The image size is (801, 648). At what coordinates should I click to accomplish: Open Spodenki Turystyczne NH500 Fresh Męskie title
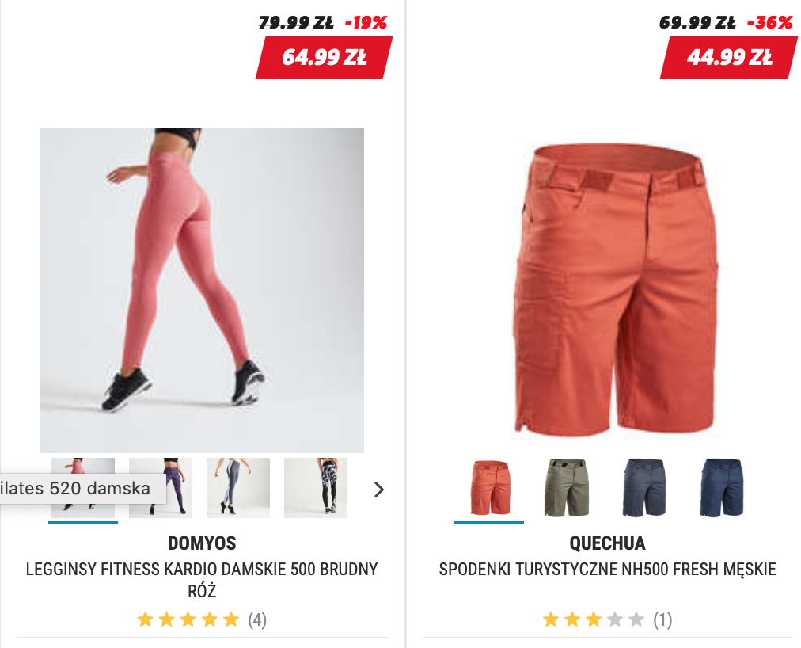pyautogui.click(x=607, y=569)
